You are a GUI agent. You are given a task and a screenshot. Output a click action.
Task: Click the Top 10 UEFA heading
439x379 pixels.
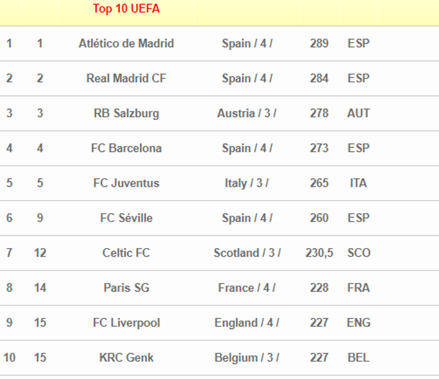click(x=126, y=9)
